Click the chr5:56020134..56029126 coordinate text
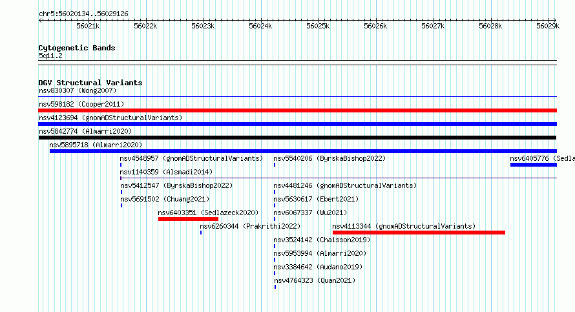Image resolution: width=575 pixels, height=312 pixels. tap(83, 14)
